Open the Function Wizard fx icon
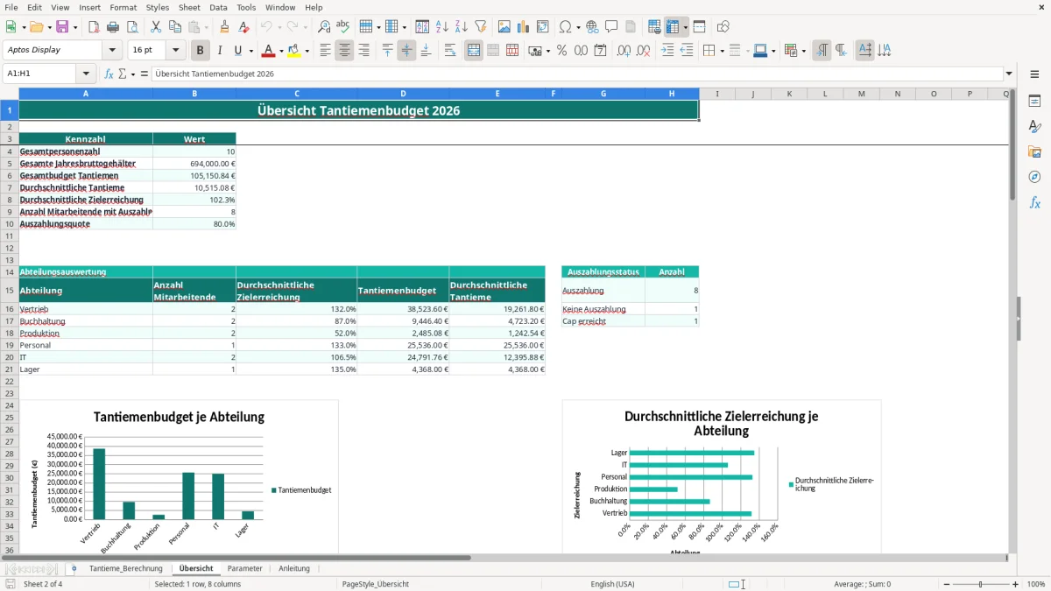This screenshot has height=591, width=1051. tap(109, 74)
